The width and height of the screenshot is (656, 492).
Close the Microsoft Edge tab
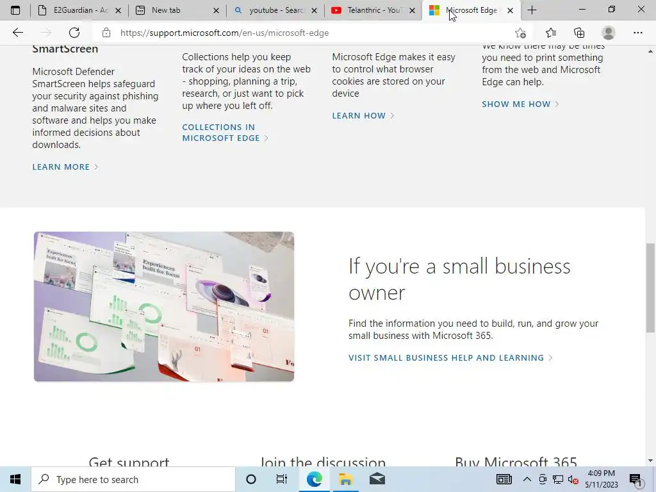pos(510,10)
